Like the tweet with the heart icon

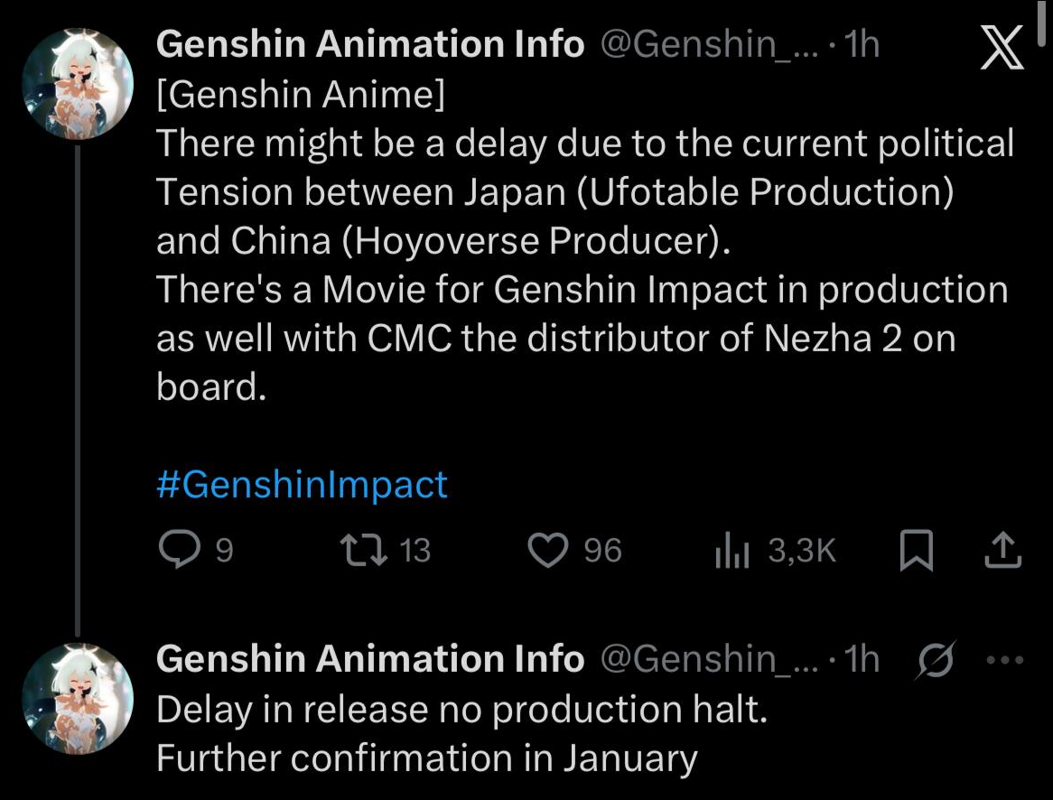(546, 549)
